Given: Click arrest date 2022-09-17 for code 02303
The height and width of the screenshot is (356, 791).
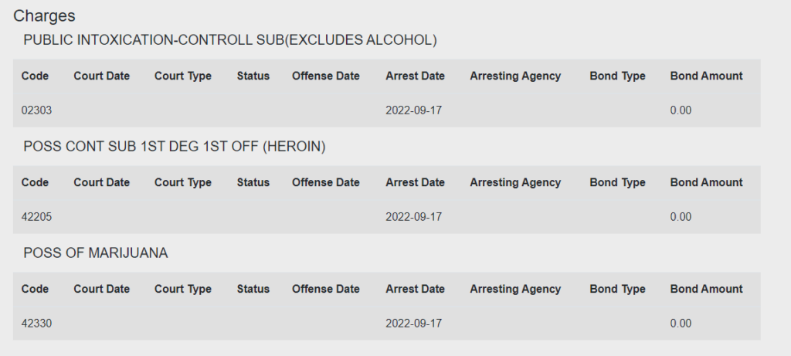Looking at the screenshot, I should (414, 110).
